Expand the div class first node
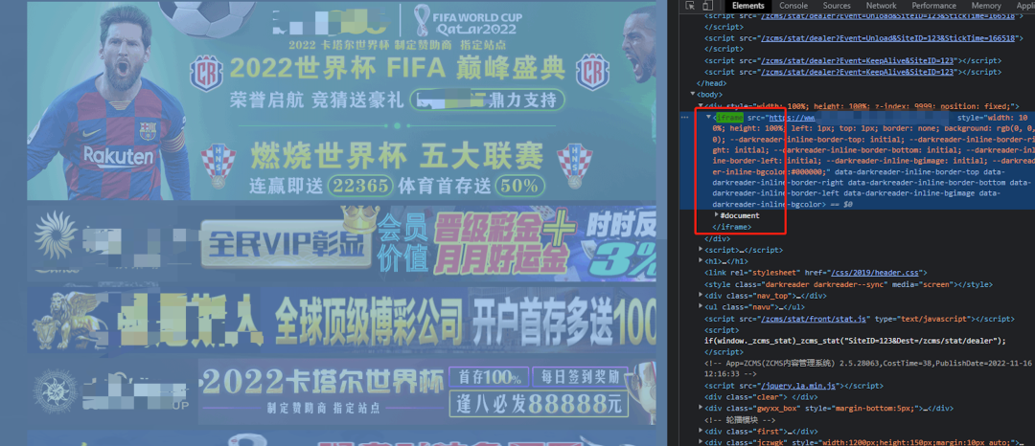Image resolution: width=1035 pixels, height=446 pixels. [701, 431]
